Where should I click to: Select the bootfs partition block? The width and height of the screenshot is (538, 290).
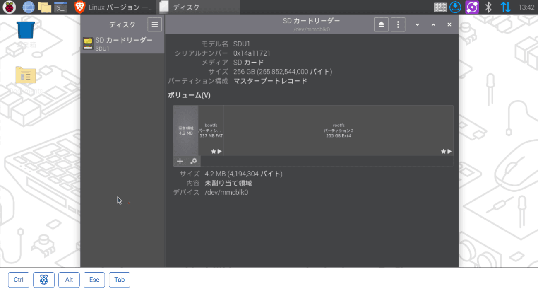(x=211, y=130)
